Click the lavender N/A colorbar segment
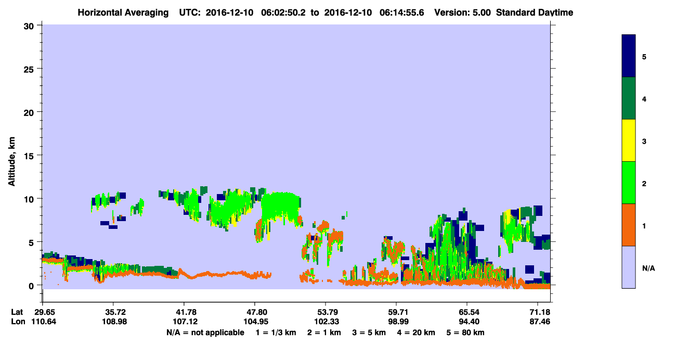 pyautogui.click(x=629, y=267)
